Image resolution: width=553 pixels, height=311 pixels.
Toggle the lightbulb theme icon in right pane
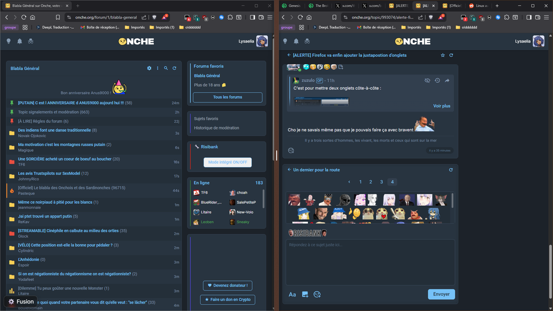tap(285, 41)
